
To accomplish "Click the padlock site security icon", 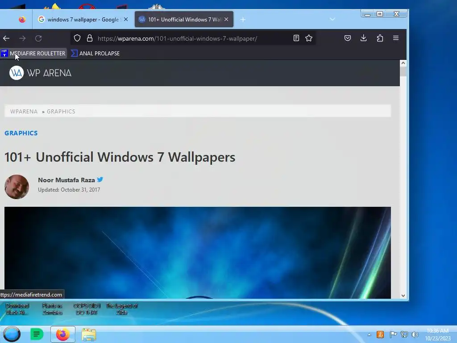I will click(90, 38).
